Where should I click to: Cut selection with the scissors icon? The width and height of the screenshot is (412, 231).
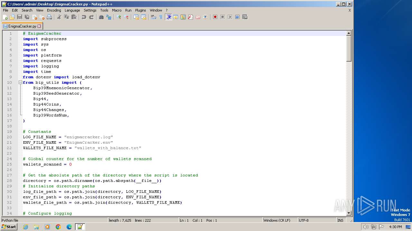click(x=59, y=17)
